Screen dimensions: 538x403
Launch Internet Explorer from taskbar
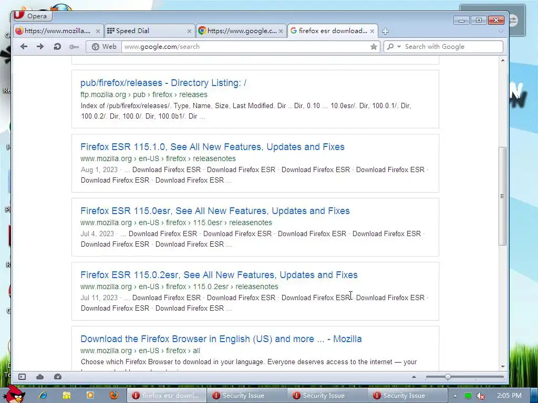coord(43,395)
